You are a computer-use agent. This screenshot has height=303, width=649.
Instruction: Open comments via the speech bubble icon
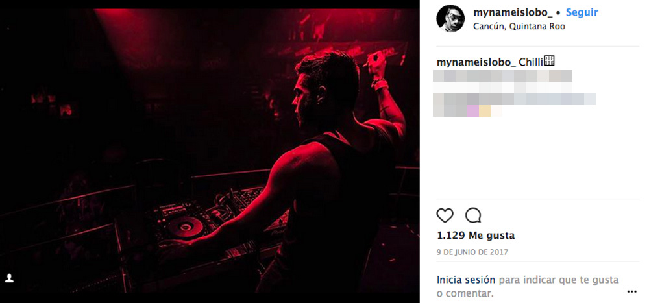point(473,215)
